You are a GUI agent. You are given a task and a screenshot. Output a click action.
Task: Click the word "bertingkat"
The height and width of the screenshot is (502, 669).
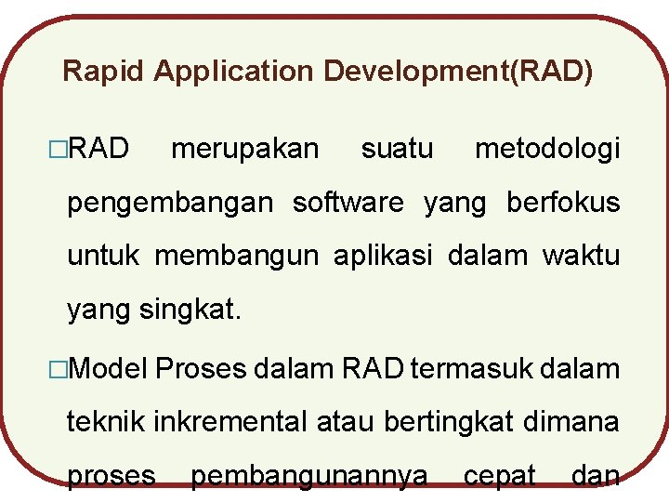(x=449, y=422)
